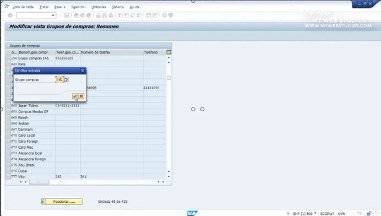
Task: Click the First Page icon
Action: [120, 15]
